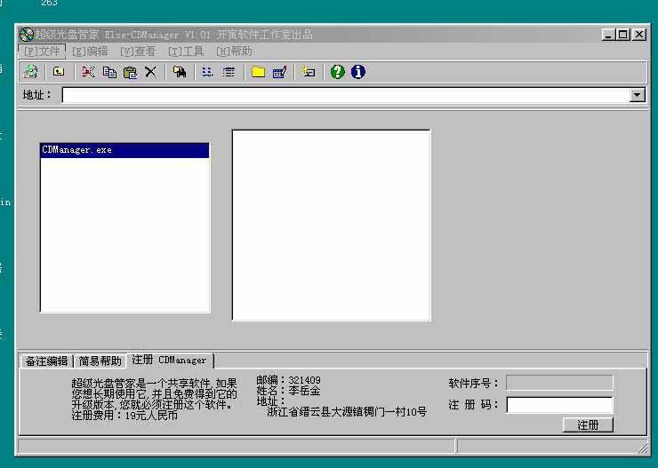The width and height of the screenshot is (658, 468).
Task: Open the [E]编辑 menu
Action: pyautogui.click(x=90, y=52)
